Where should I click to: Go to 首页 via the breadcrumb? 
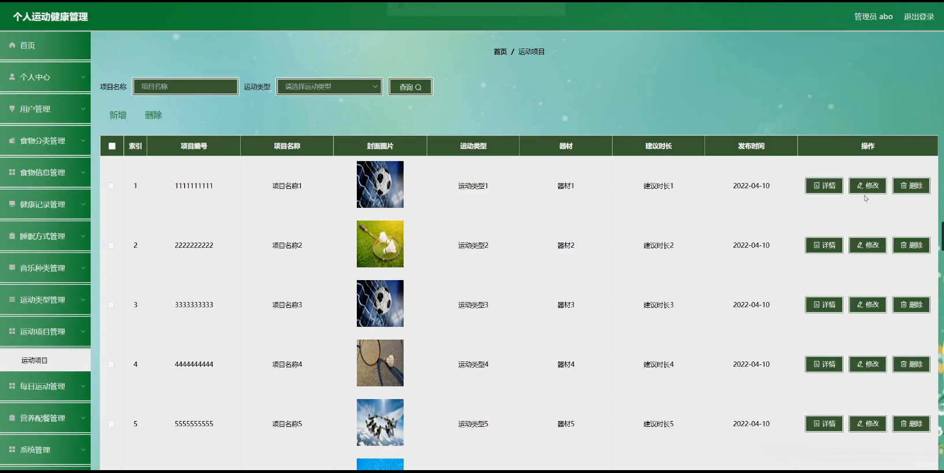(x=500, y=51)
